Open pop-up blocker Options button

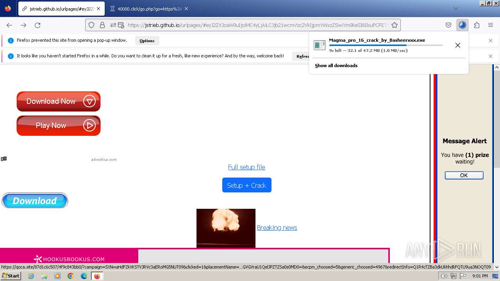pos(147,41)
